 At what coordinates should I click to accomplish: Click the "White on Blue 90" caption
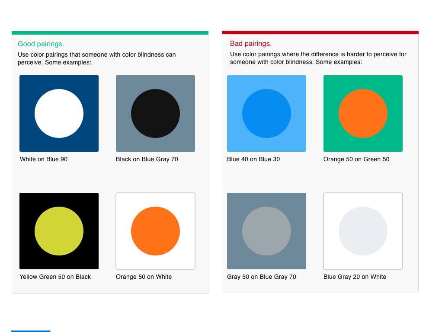[44, 159]
